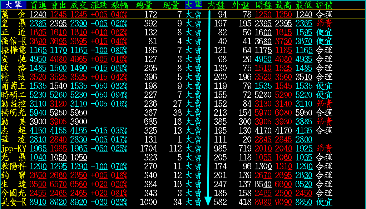Select the 最高 column header
The width and height of the screenshot is (366, 209).
pyautogui.click(x=284, y=5)
